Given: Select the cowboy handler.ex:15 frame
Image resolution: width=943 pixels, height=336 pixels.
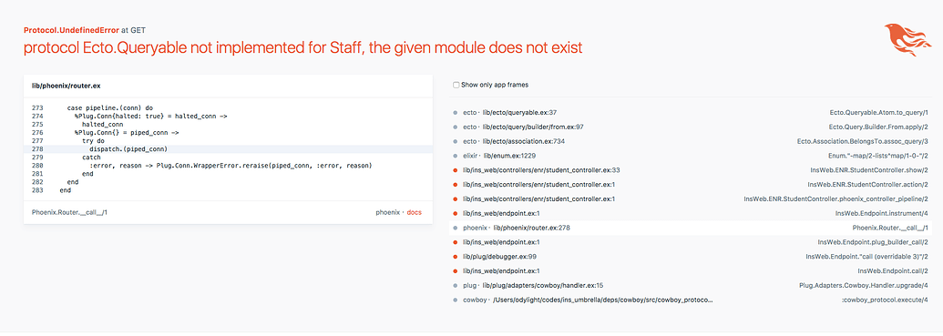Looking at the screenshot, I should [690, 286].
